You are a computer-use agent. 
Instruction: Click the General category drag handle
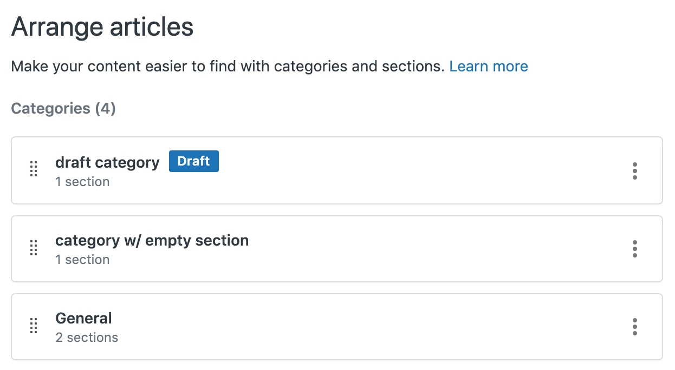click(34, 326)
